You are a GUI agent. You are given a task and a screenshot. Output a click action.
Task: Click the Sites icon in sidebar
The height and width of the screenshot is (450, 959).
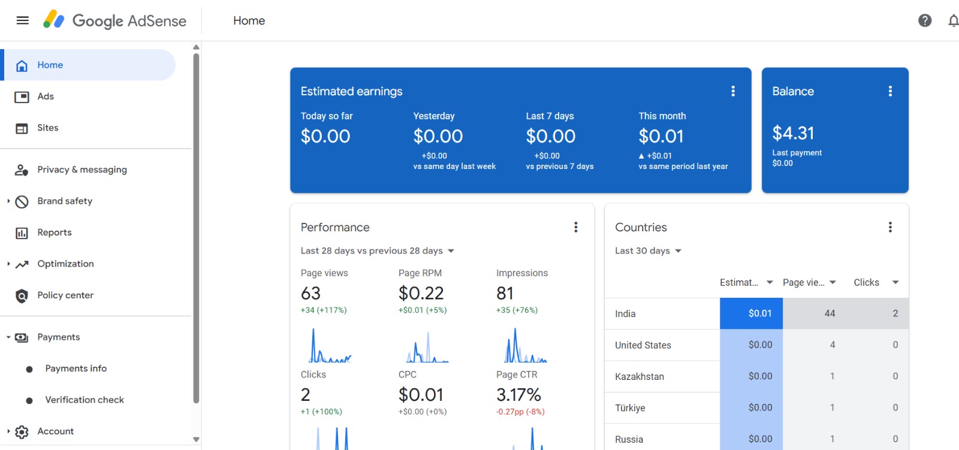point(22,128)
